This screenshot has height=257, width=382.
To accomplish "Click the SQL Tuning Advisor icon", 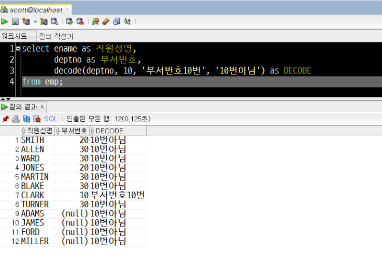I will [x=54, y=21].
